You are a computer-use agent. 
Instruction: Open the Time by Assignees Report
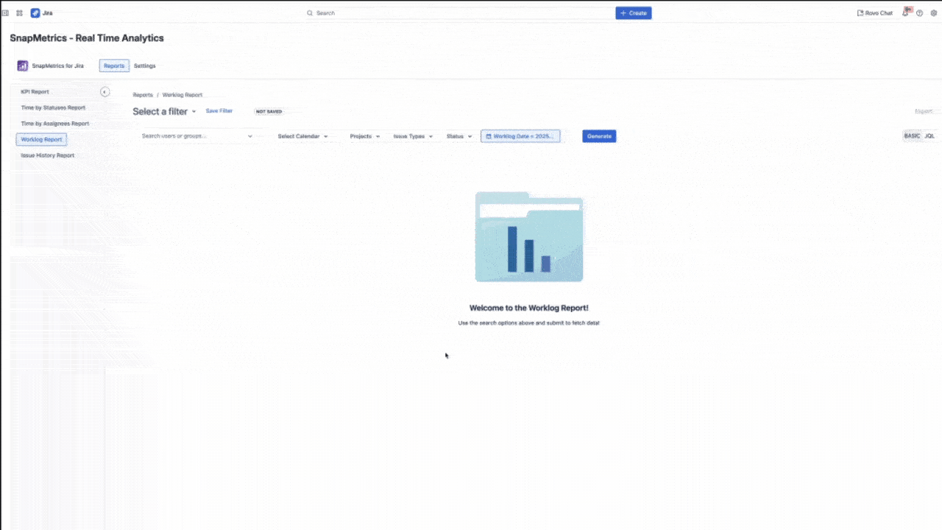55,124
